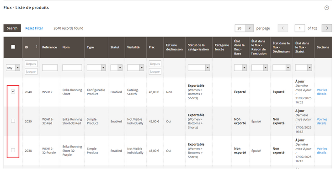
Task: Click the Référence filter field
Action: pos(50,68)
